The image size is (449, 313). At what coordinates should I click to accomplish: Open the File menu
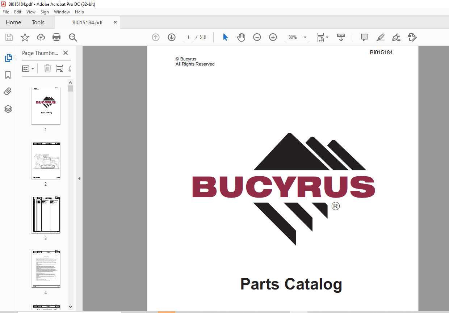point(6,12)
